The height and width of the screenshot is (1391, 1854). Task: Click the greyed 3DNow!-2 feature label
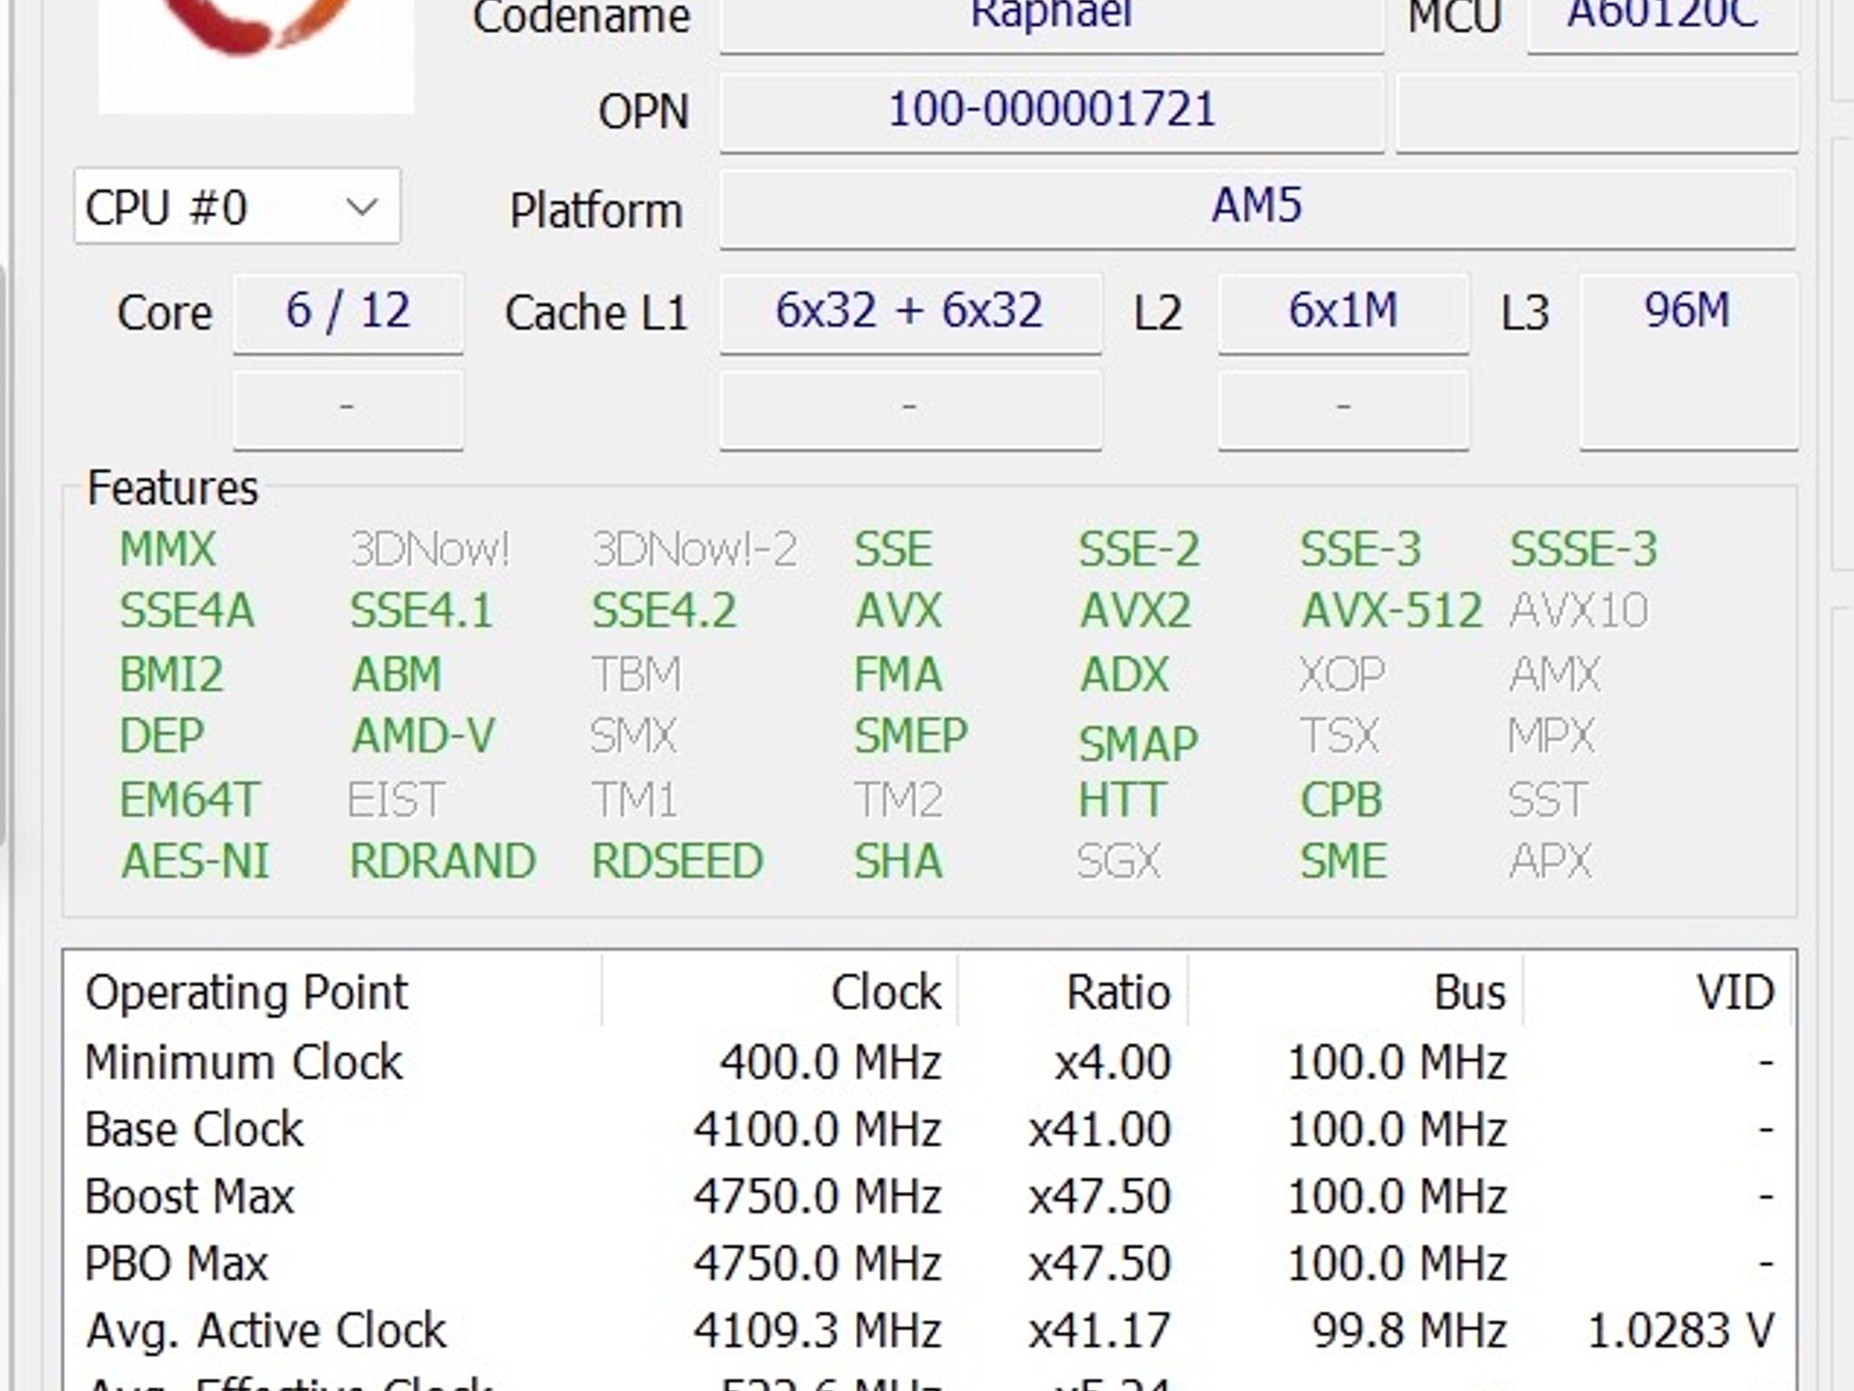694,549
